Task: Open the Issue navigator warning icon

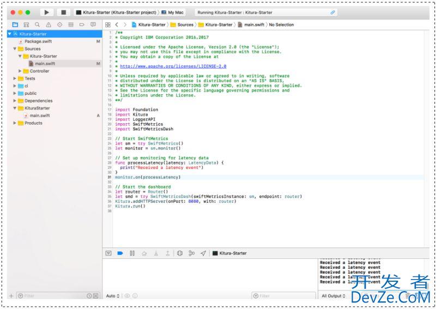Action: click(x=49, y=25)
